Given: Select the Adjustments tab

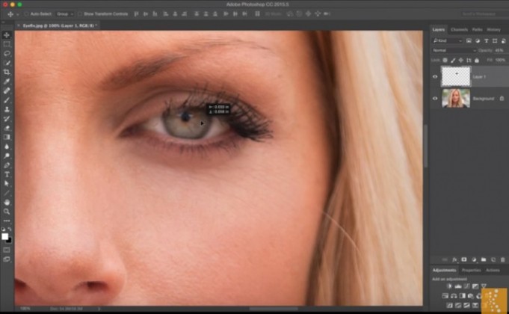Looking at the screenshot, I should click(444, 270).
